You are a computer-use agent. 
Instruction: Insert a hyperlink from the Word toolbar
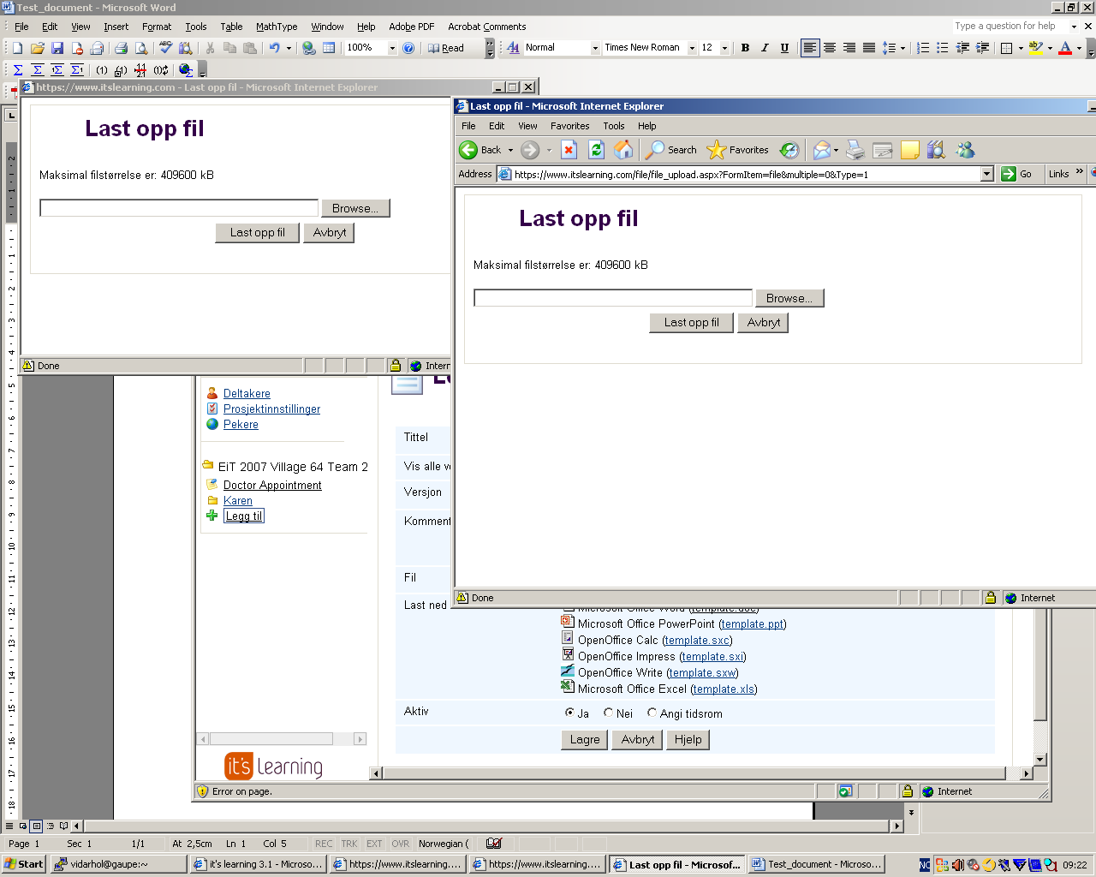point(309,48)
